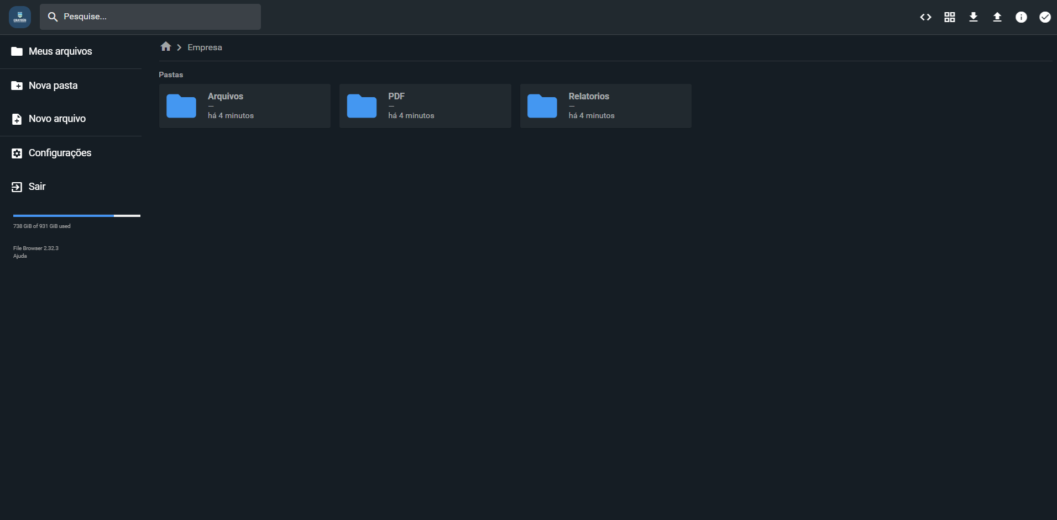Open Meus arquivos in sidebar

60,51
